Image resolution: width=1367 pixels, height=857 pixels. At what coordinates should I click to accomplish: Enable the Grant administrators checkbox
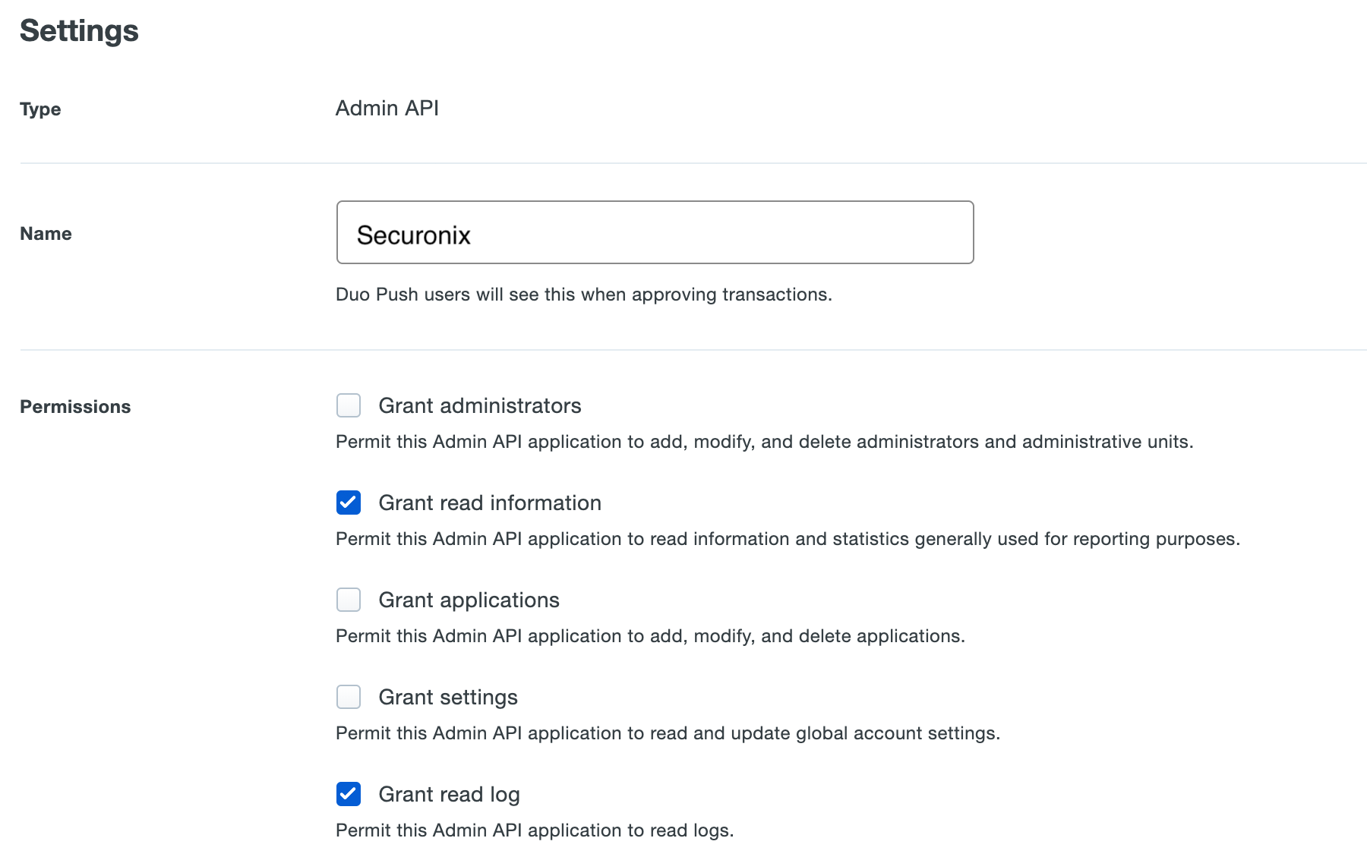coord(349,405)
